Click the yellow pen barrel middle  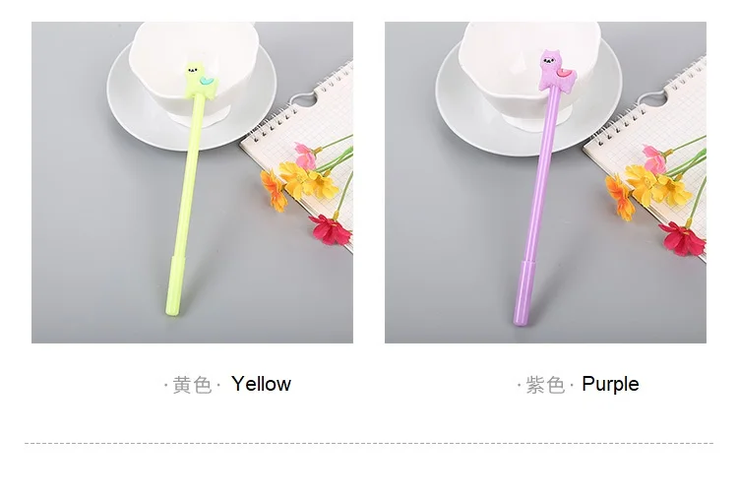coord(187,179)
